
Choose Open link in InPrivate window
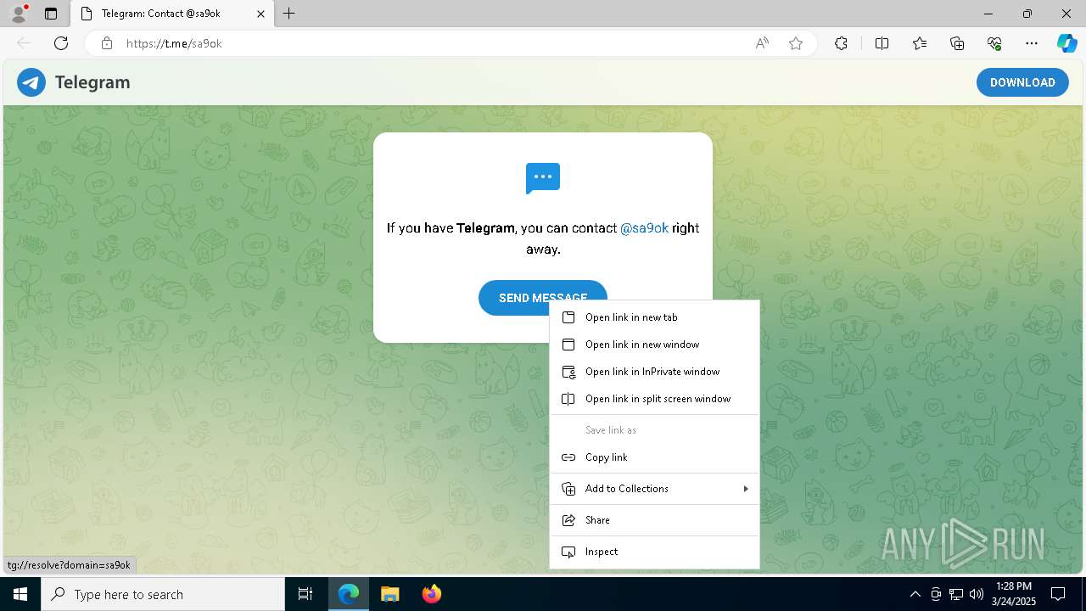pos(654,372)
